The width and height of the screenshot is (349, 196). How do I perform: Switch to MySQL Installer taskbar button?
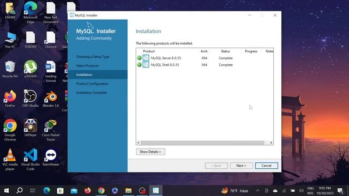(x=156, y=191)
